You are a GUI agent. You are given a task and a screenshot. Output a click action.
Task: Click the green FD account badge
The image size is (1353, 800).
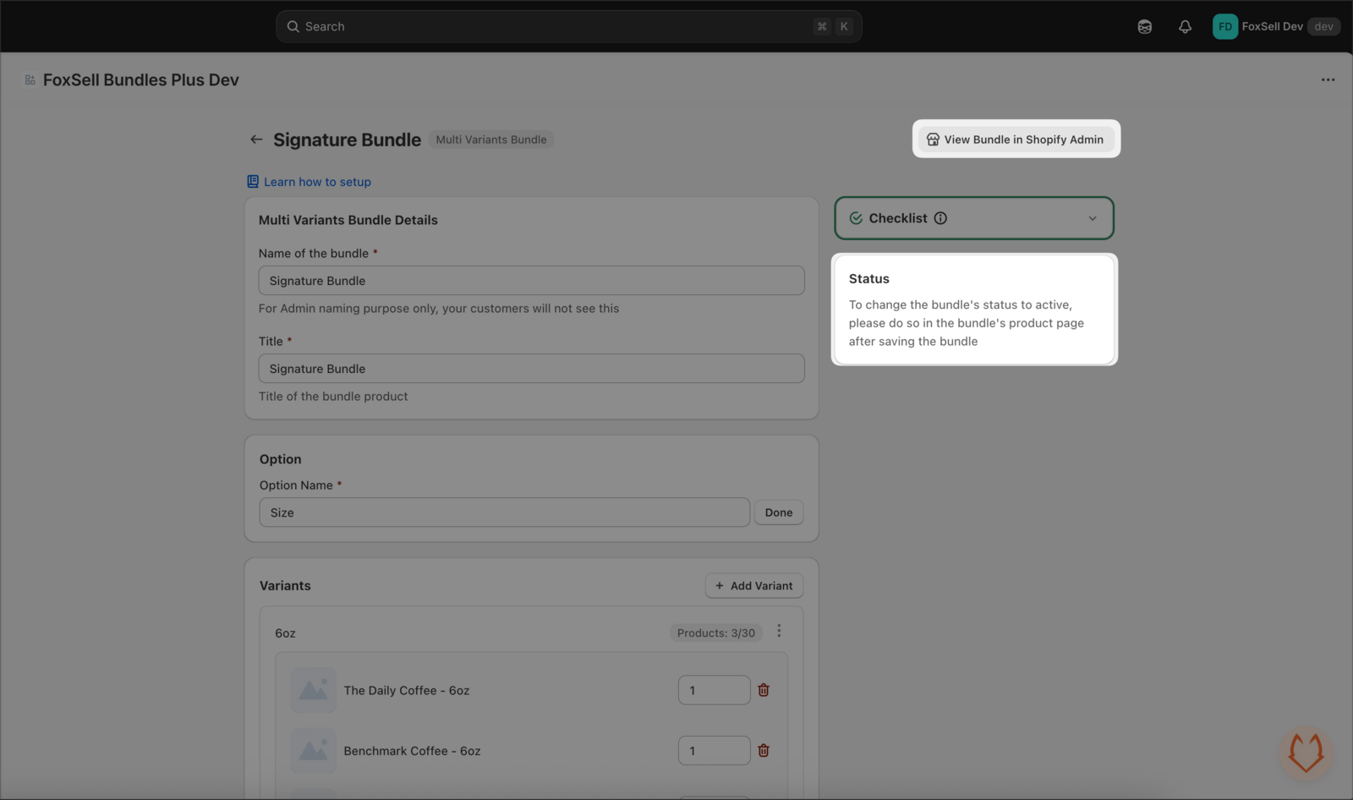click(x=1224, y=26)
